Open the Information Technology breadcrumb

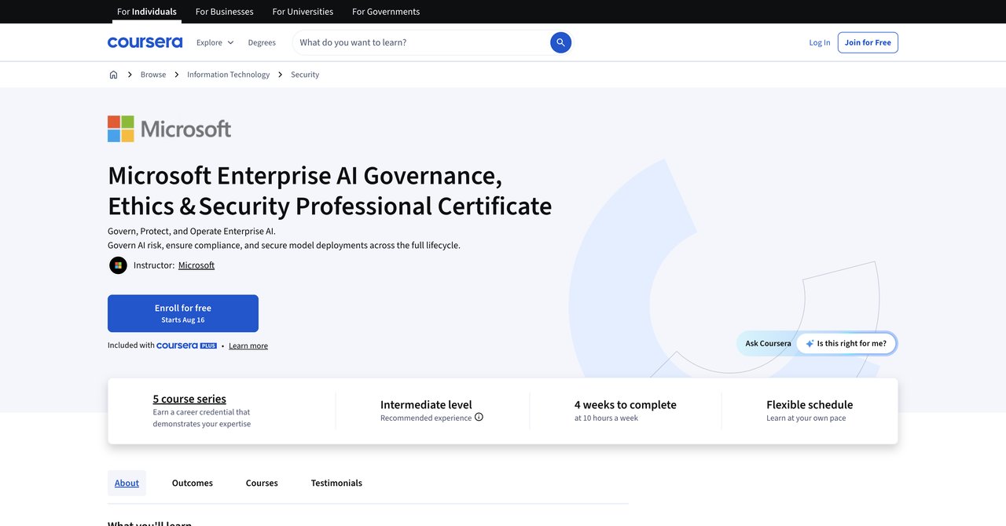pyautogui.click(x=228, y=75)
